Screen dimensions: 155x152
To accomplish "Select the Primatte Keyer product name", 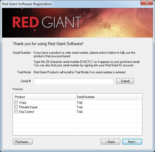I will 28,107.
